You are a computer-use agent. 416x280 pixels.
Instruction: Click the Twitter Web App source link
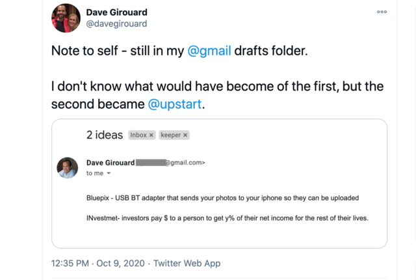(x=188, y=263)
